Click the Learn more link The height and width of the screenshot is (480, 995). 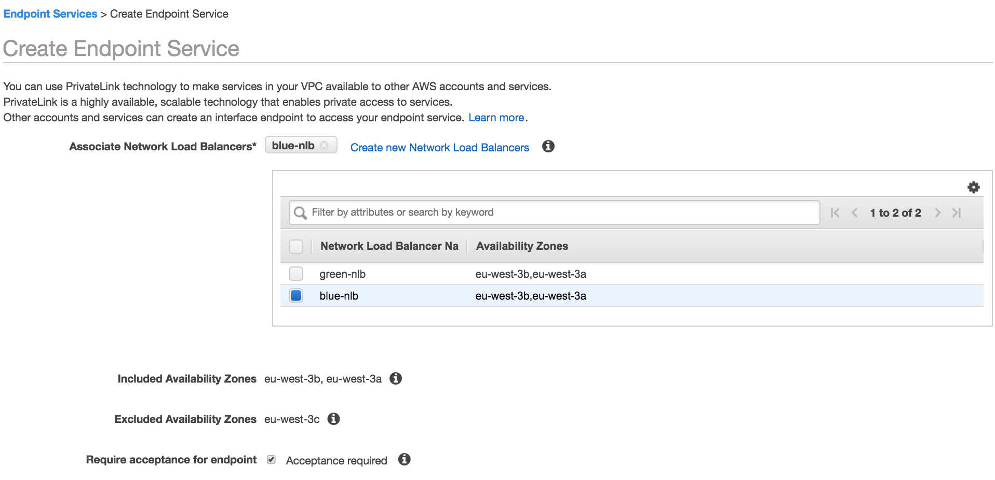496,118
